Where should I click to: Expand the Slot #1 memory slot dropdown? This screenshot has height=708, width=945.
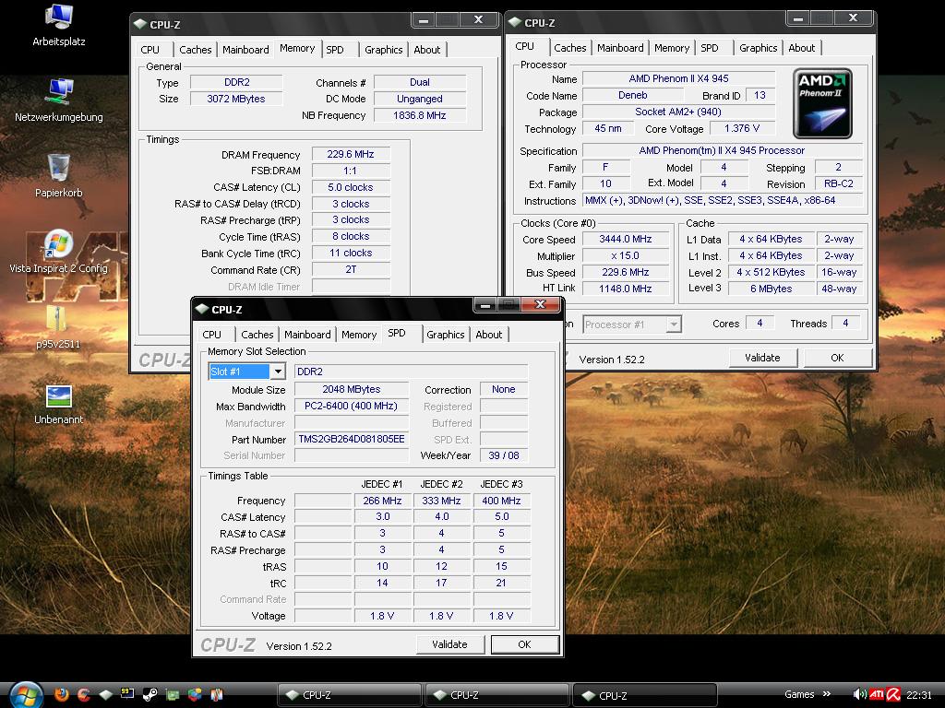277,372
